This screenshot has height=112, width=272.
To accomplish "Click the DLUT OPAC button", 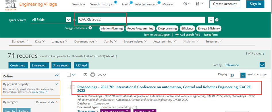I will [x=145, y=111].
